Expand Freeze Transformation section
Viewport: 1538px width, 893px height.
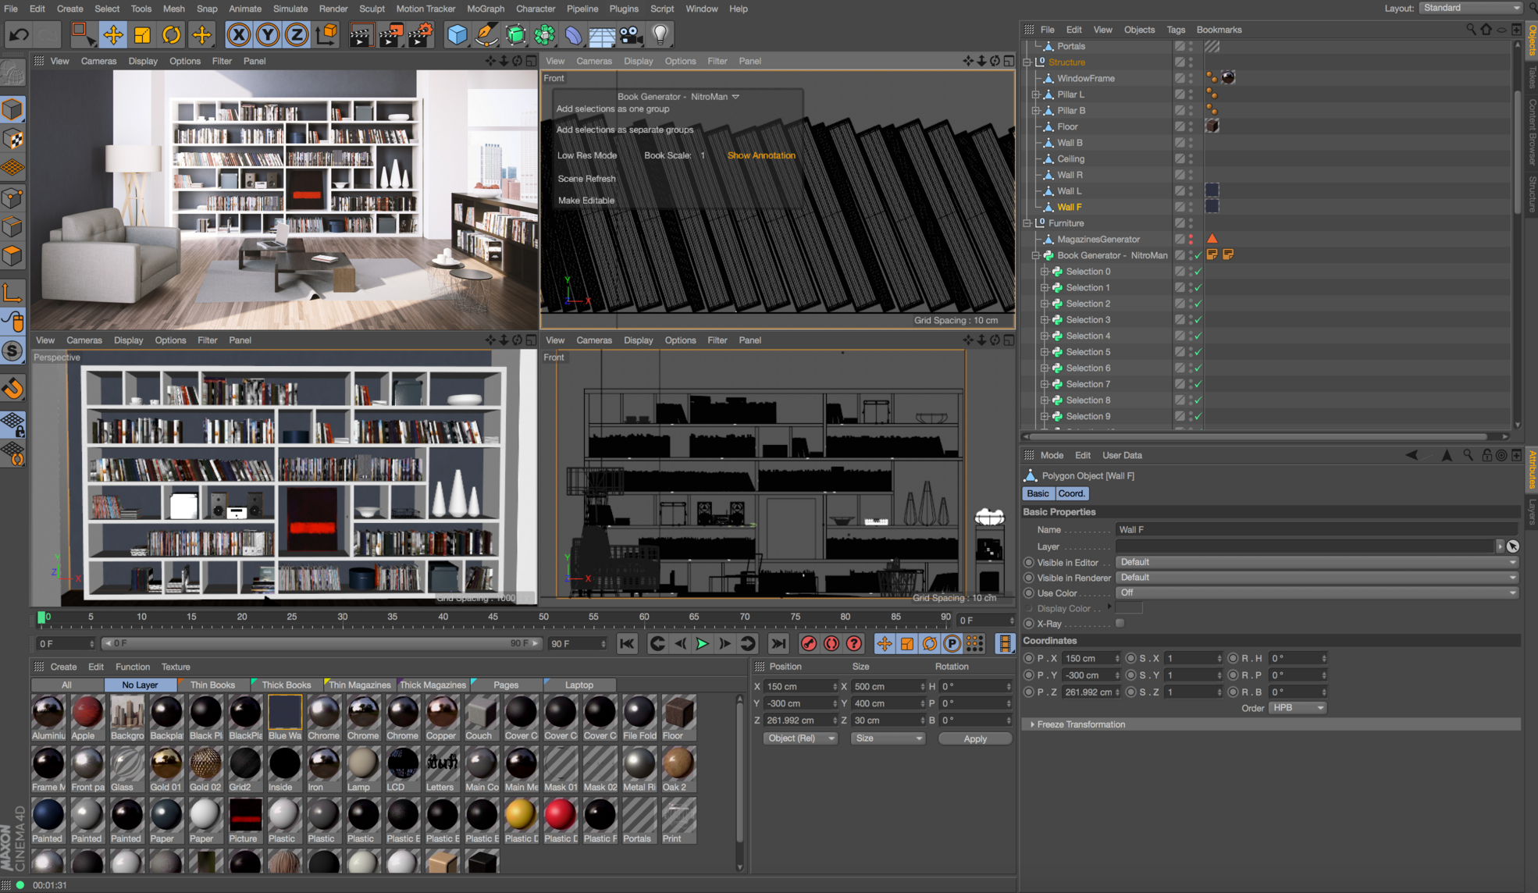coord(1081,724)
